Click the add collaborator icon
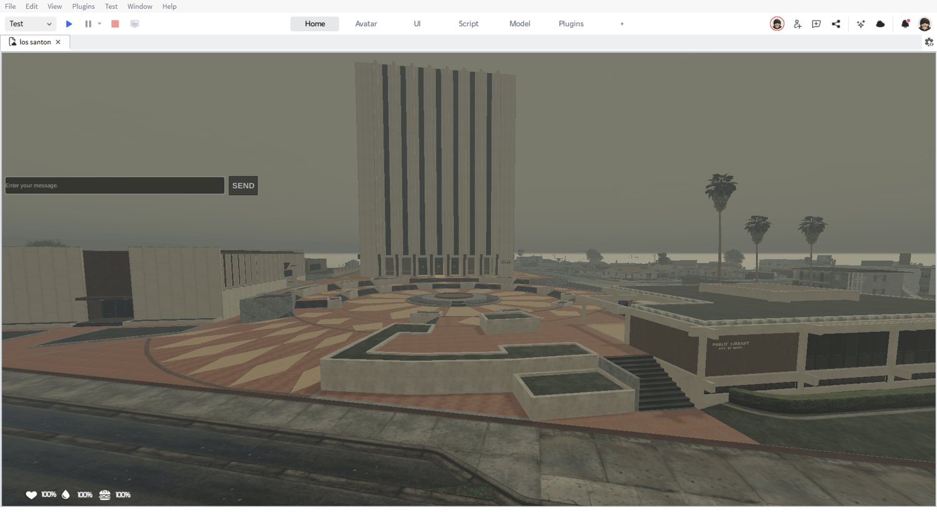Viewport: 937px width, 527px height. coord(798,24)
